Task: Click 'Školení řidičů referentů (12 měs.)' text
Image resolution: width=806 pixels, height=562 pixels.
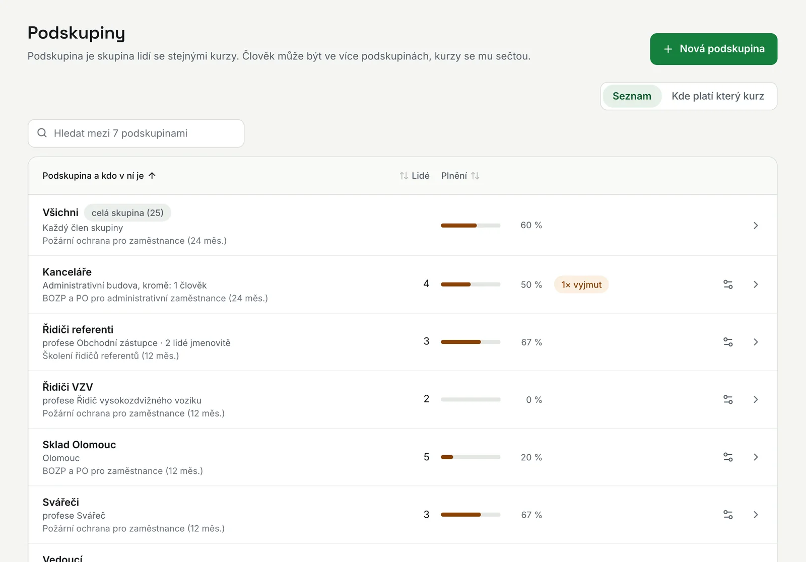Action: [111, 356]
